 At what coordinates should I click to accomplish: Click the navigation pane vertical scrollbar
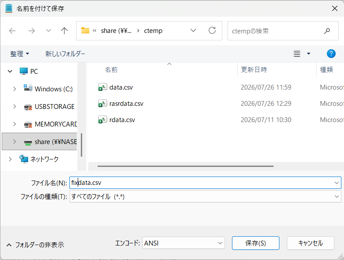pyautogui.click(x=81, y=145)
